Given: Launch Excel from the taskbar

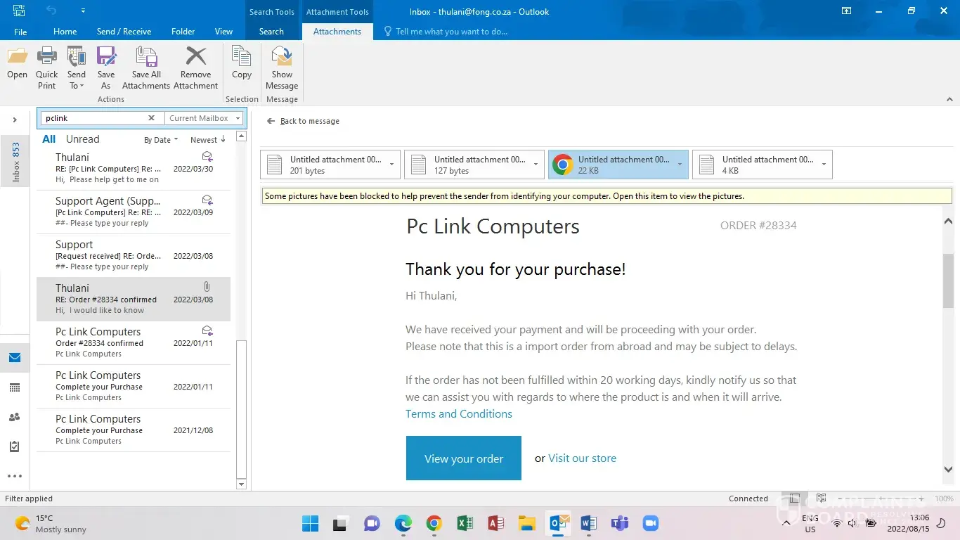Looking at the screenshot, I should click(465, 523).
